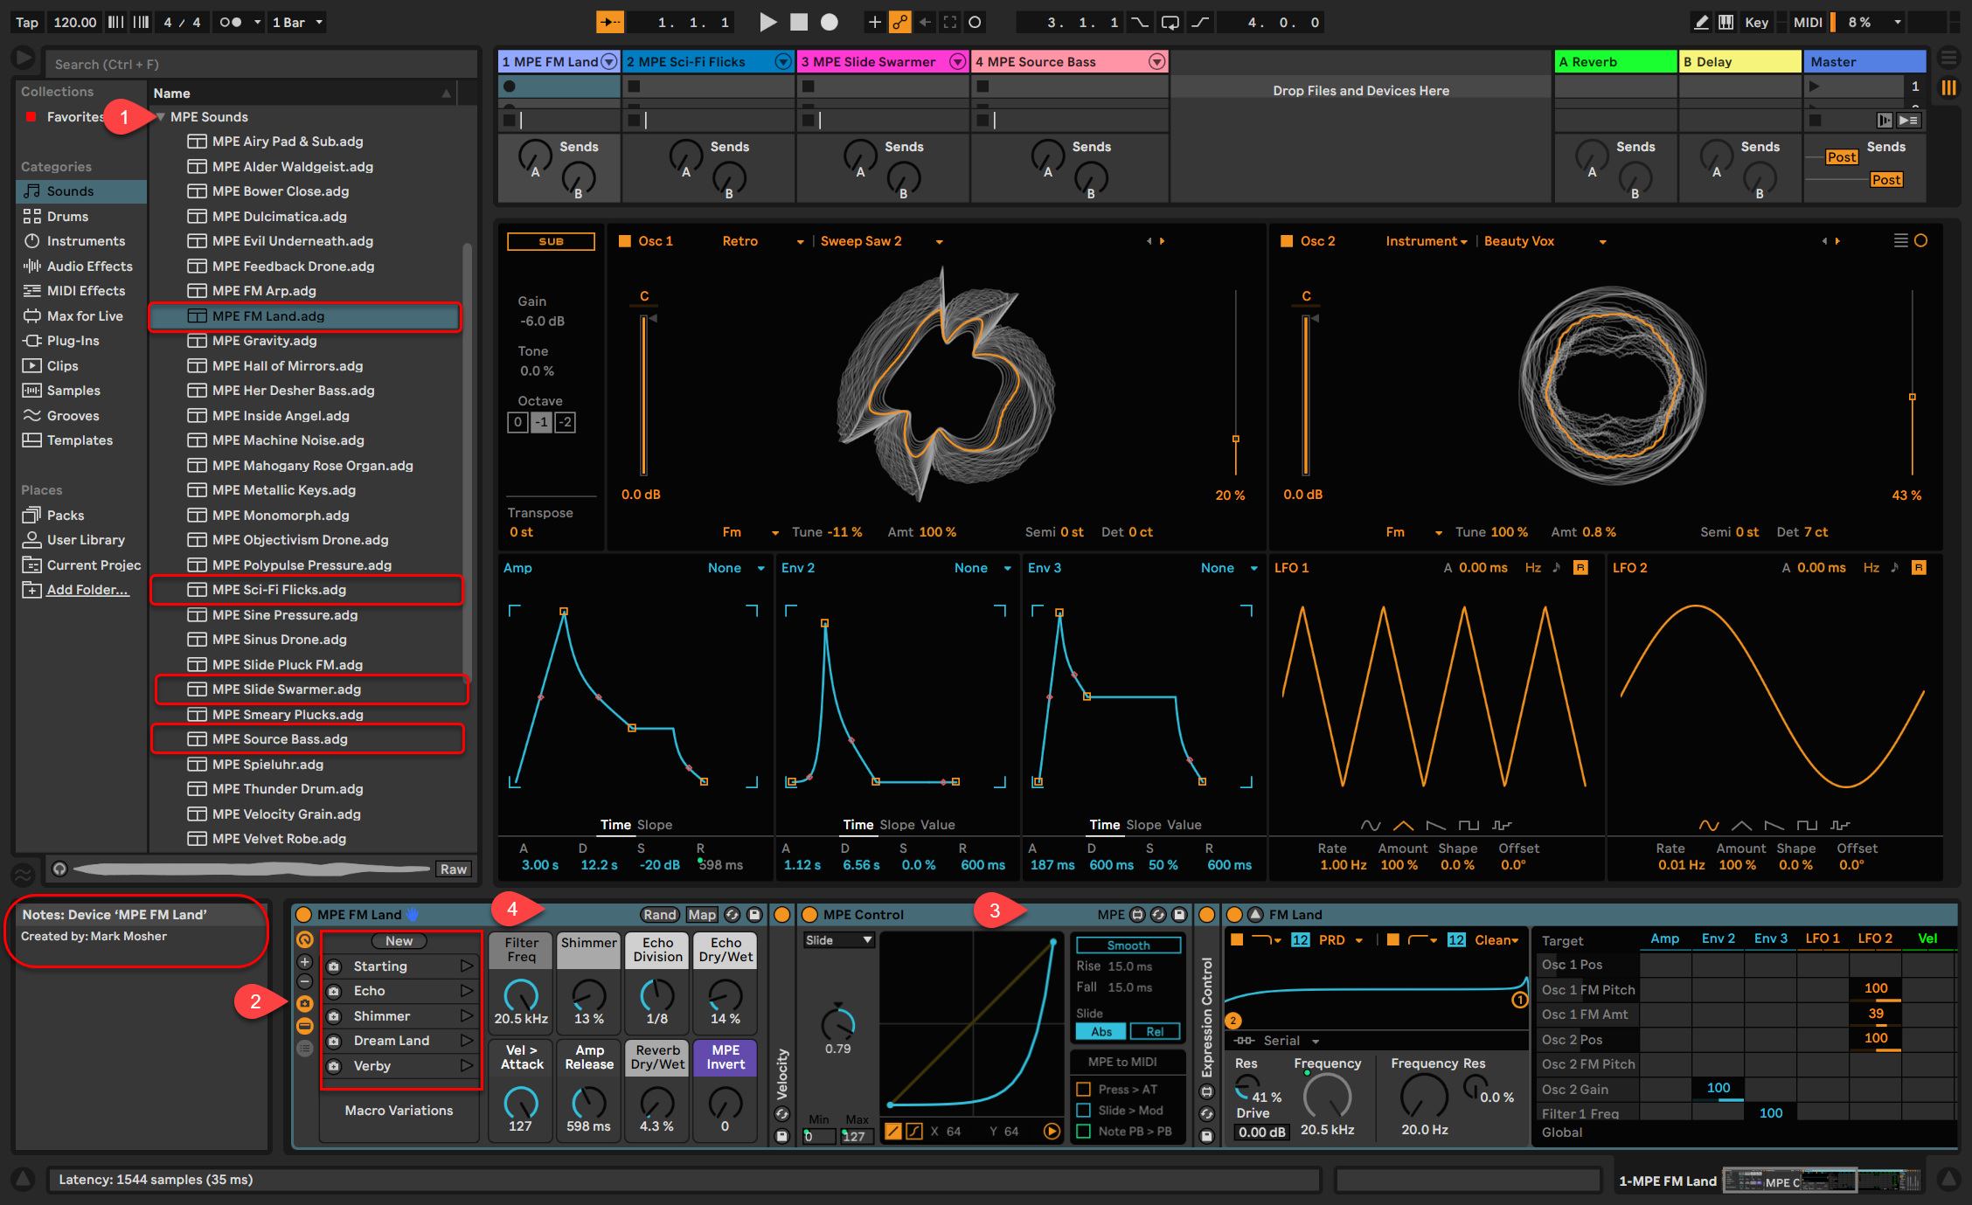The width and height of the screenshot is (1972, 1205).
Task: Toggle the FM Land device activator
Action: tap(1234, 914)
